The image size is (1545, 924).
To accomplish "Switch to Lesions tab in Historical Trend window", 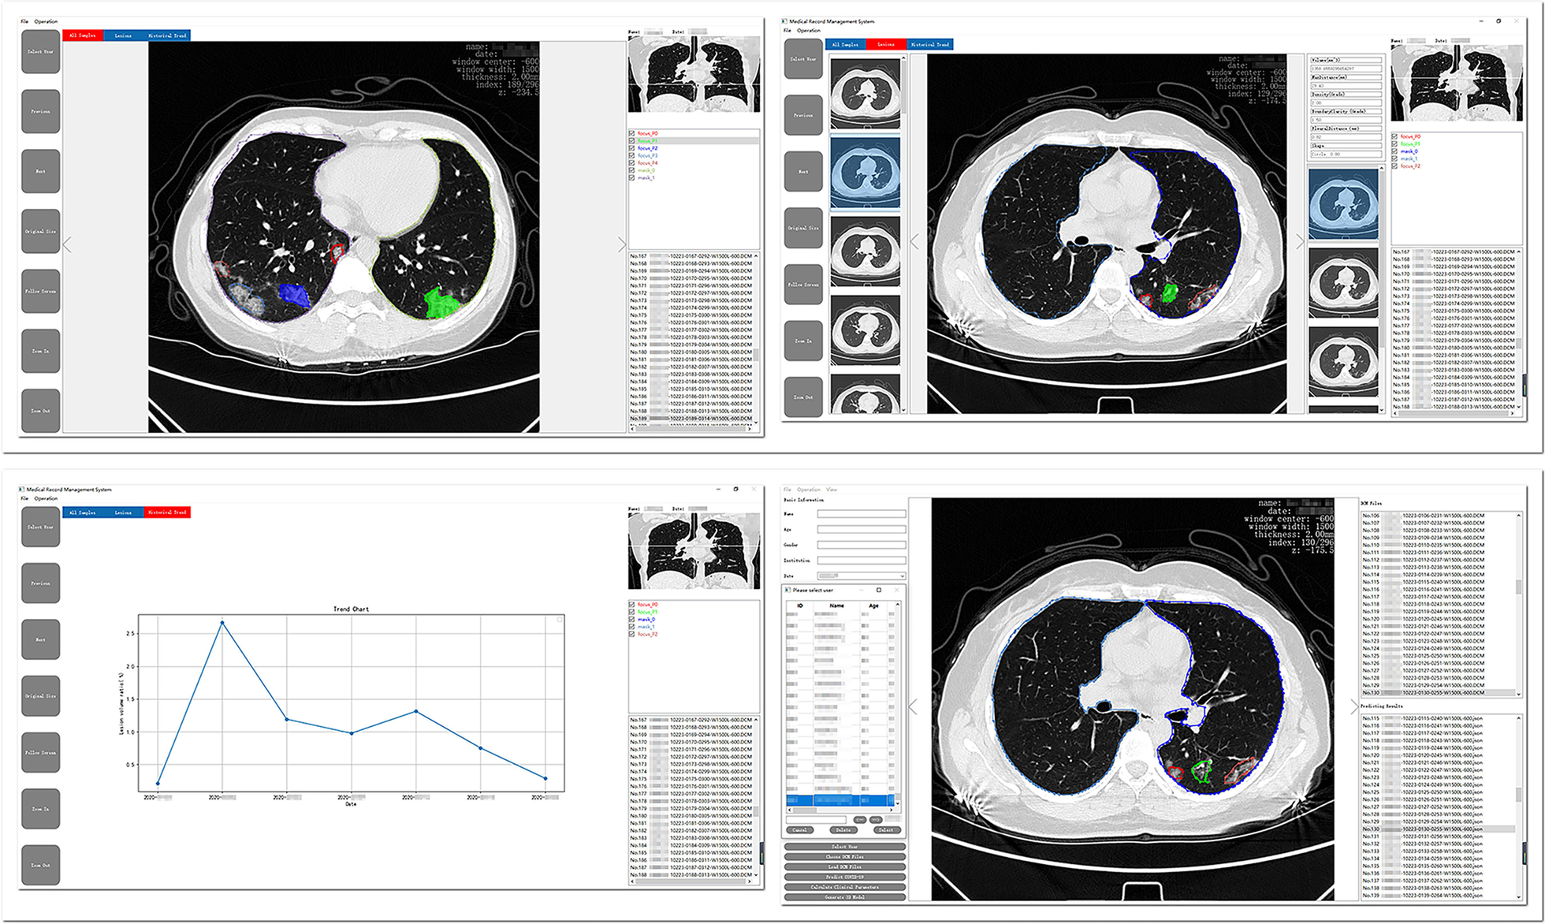I will [x=124, y=512].
